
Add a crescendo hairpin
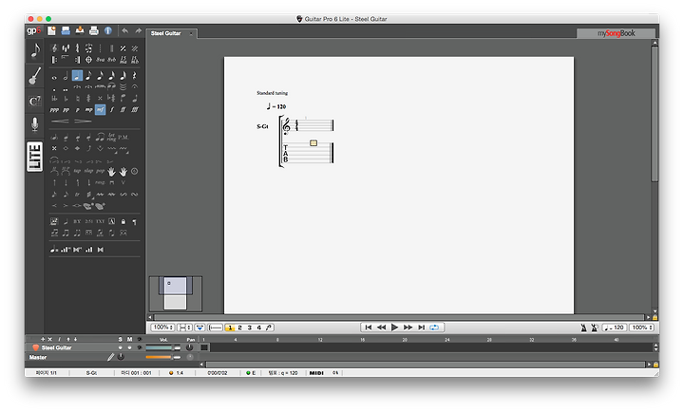[60, 122]
